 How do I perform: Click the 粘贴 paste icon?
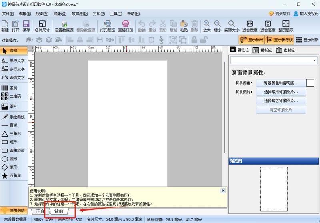tap(184, 26)
